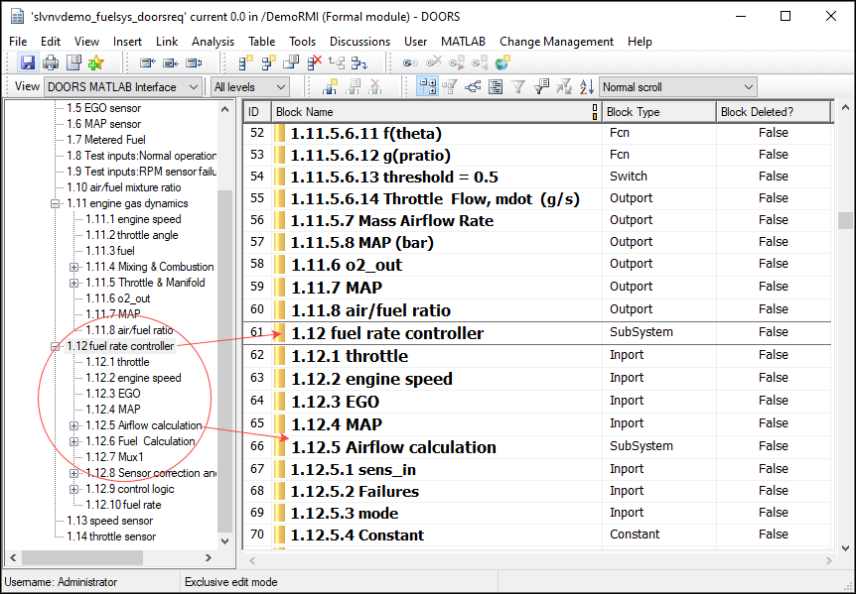Toggle the outline list view icon

496,86
